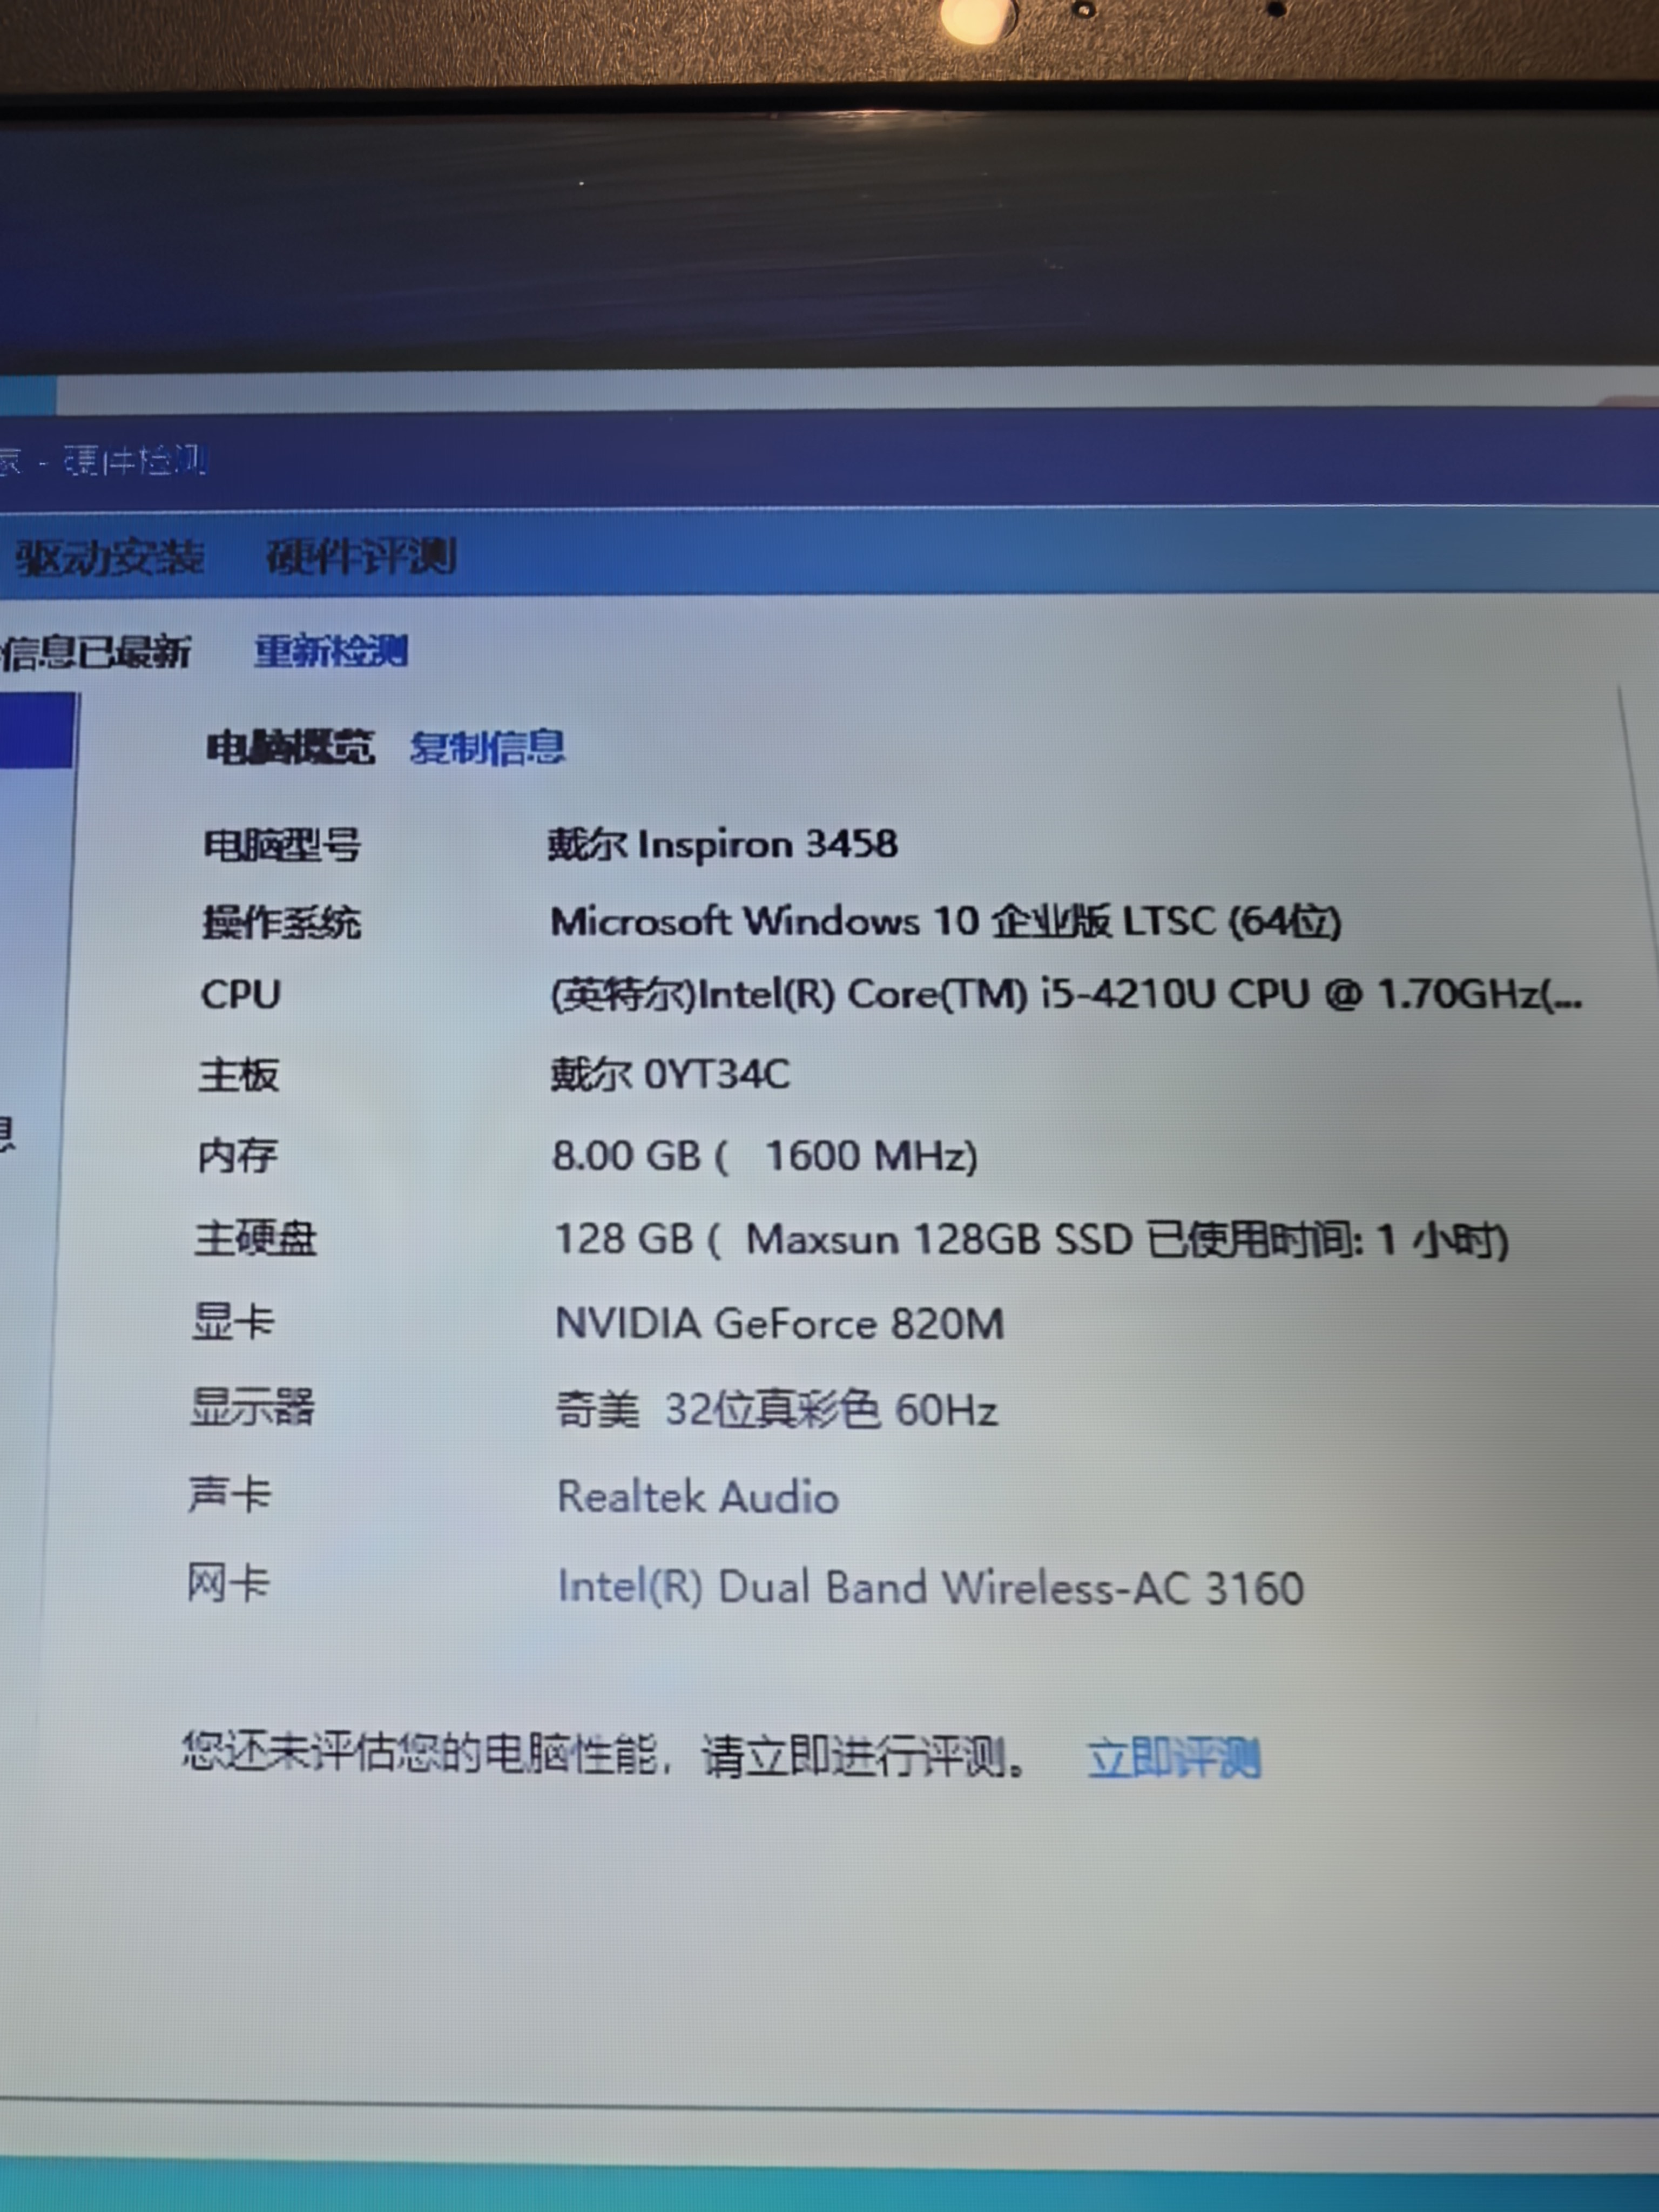The height and width of the screenshot is (2212, 1659).
Task: Switch to the 硬件评测 tab
Action: click(x=360, y=557)
